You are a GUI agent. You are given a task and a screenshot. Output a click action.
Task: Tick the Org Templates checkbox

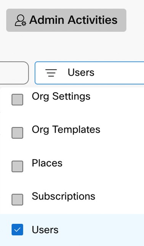[18, 133]
